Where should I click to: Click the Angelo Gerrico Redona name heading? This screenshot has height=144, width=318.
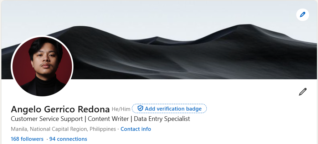point(60,110)
